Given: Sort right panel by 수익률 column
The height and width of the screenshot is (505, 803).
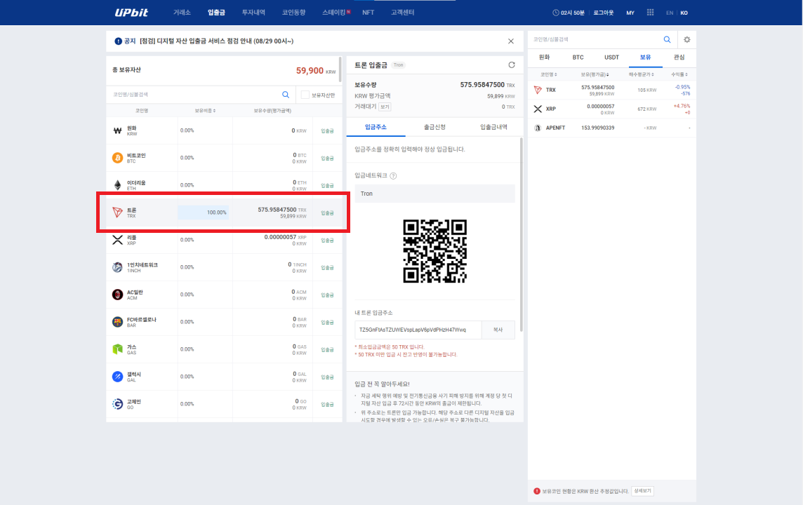Looking at the screenshot, I should tap(679, 75).
